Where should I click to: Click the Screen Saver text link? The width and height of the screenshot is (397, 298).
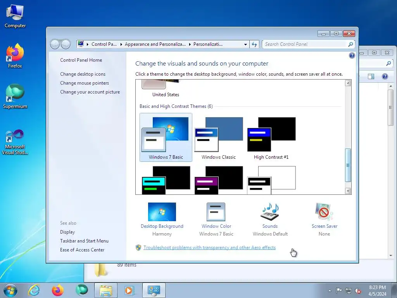(325, 226)
